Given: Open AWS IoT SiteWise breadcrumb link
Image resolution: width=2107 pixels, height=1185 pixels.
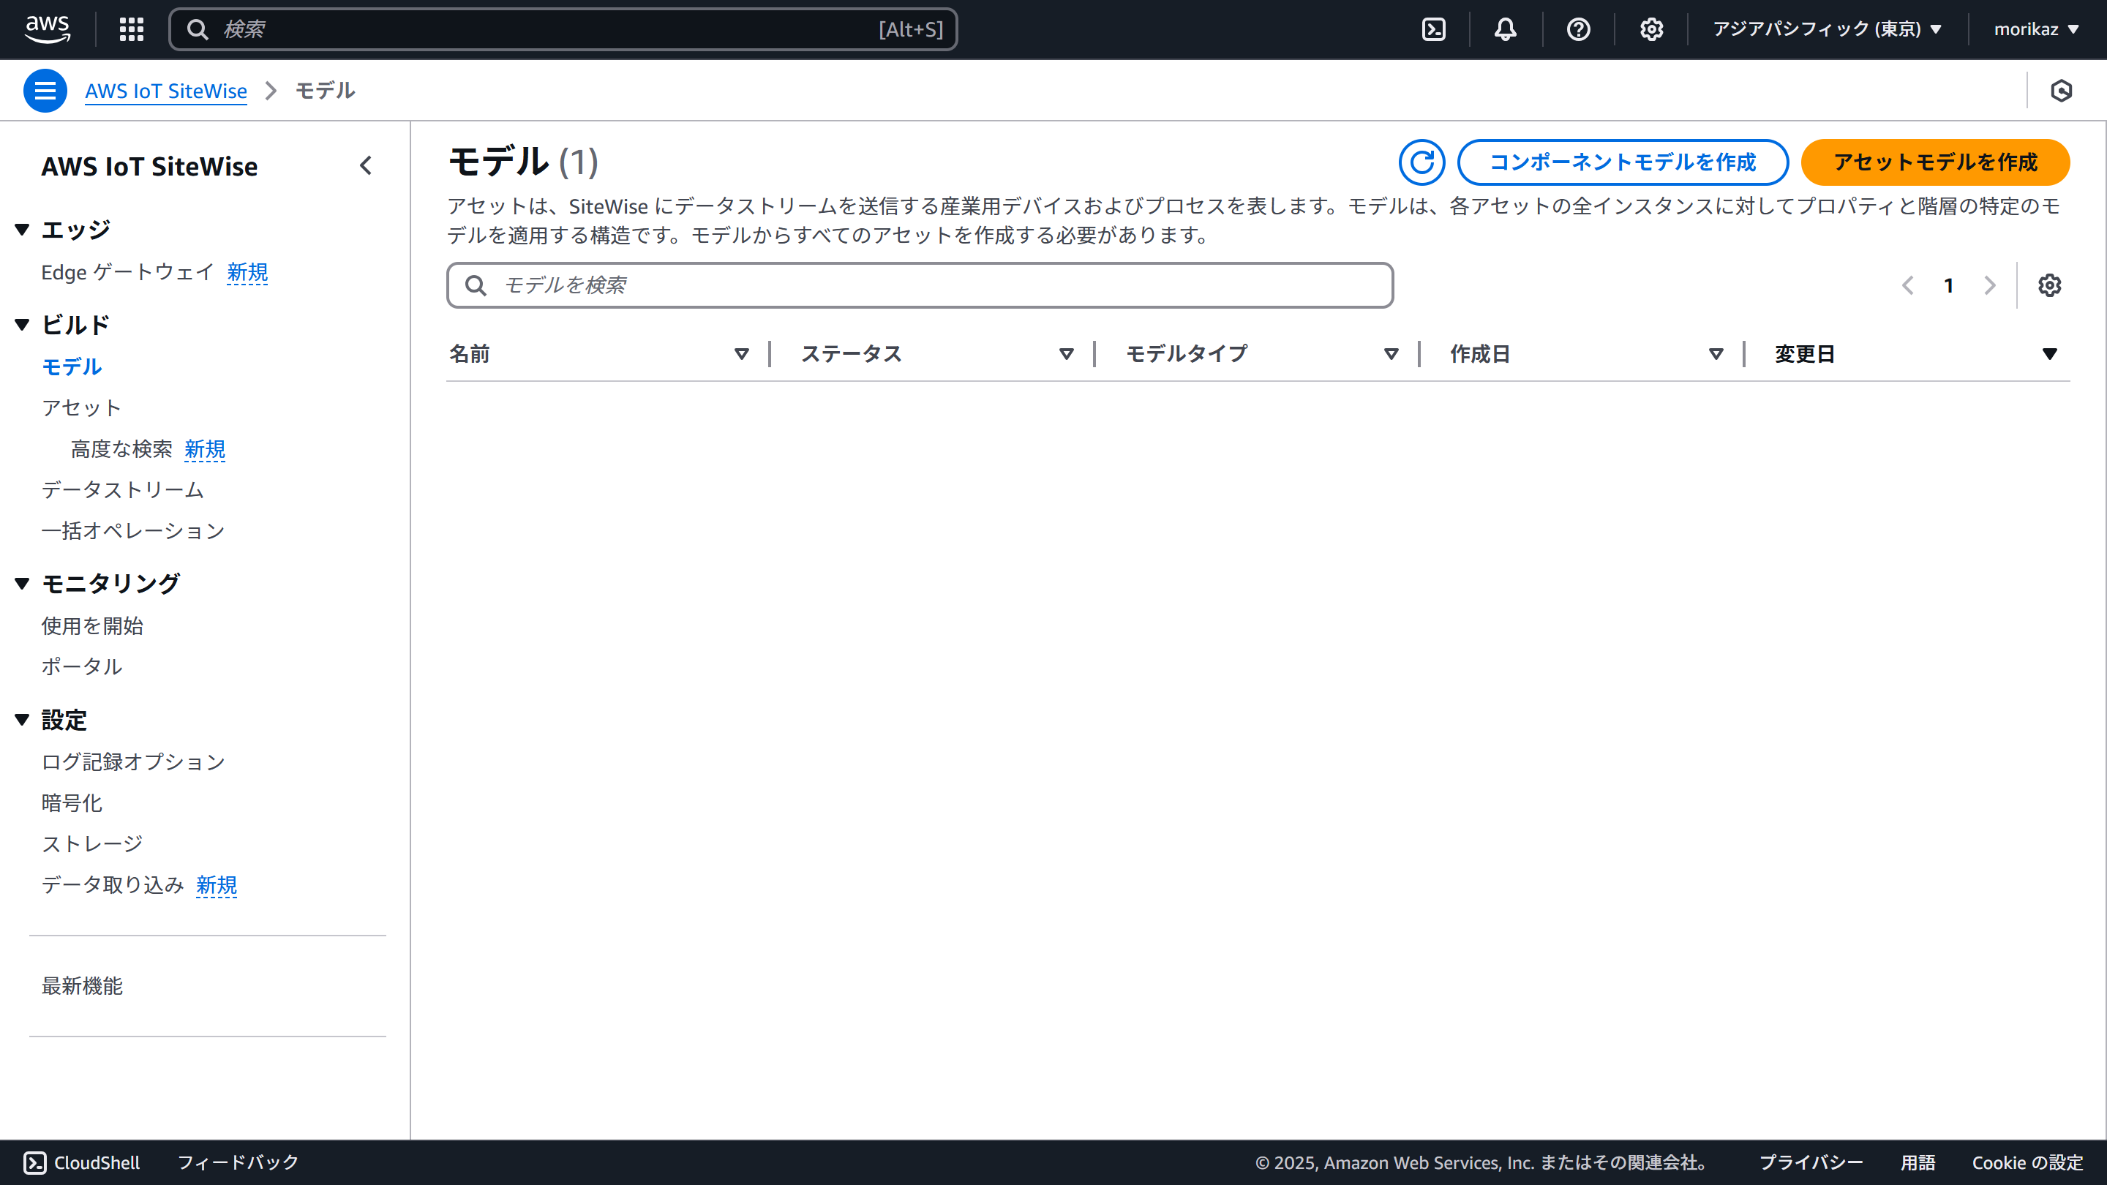Looking at the screenshot, I should click(x=166, y=91).
